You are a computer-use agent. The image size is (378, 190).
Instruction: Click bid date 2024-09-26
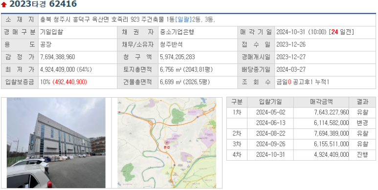(270, 144)
